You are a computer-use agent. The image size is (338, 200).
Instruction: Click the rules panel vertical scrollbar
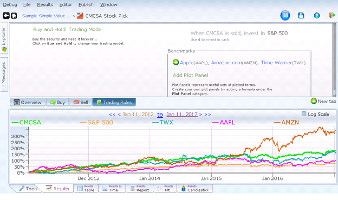pyautogui.click(x=334, y=59)
